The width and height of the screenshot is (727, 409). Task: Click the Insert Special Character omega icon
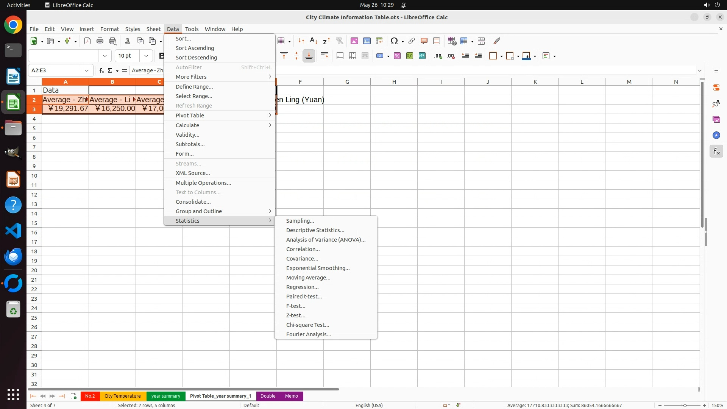(x=394, y=41)
